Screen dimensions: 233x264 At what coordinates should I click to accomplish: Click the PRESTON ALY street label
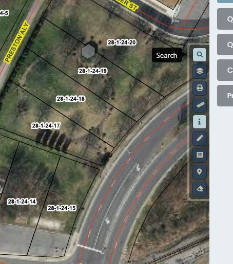point(17,42)
